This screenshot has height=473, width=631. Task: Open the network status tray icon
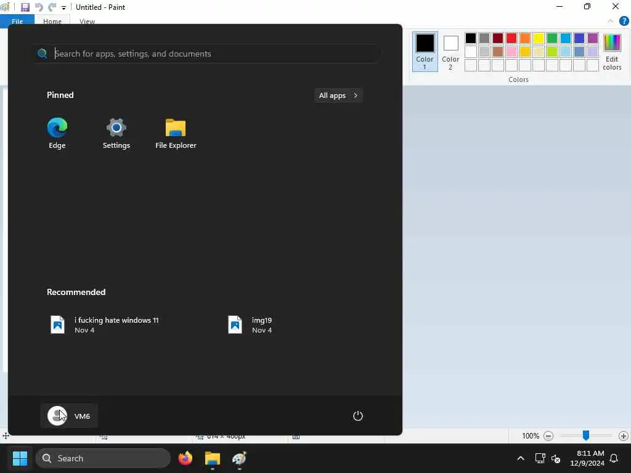[540, 458]
